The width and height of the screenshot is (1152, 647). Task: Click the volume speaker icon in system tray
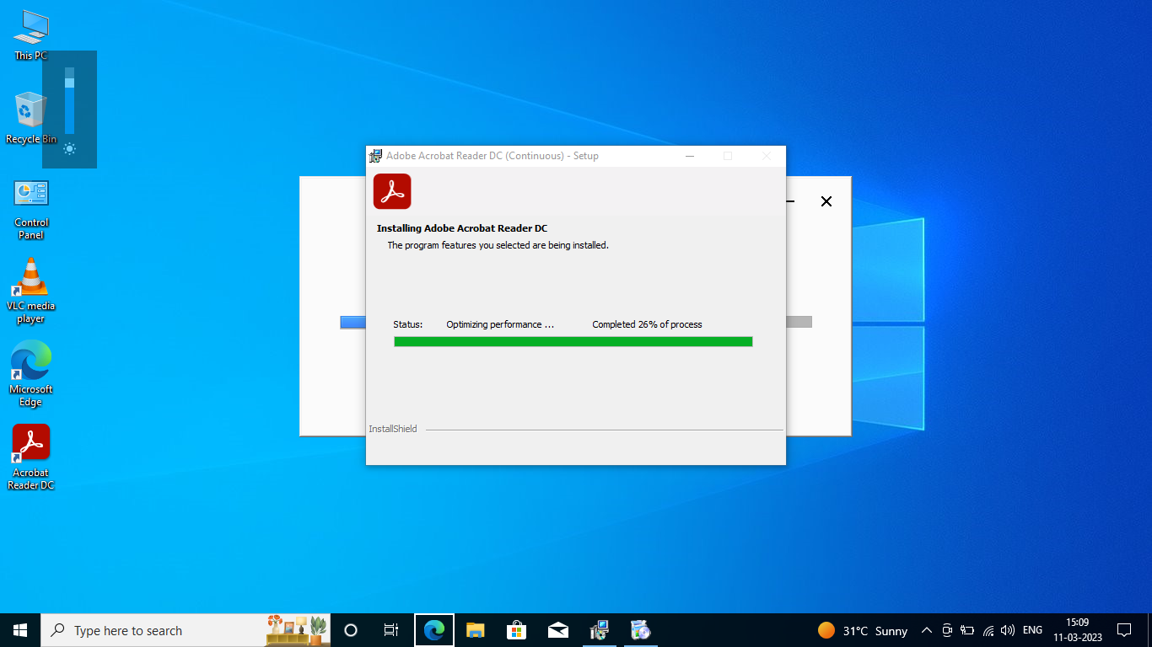(1007, 630)
